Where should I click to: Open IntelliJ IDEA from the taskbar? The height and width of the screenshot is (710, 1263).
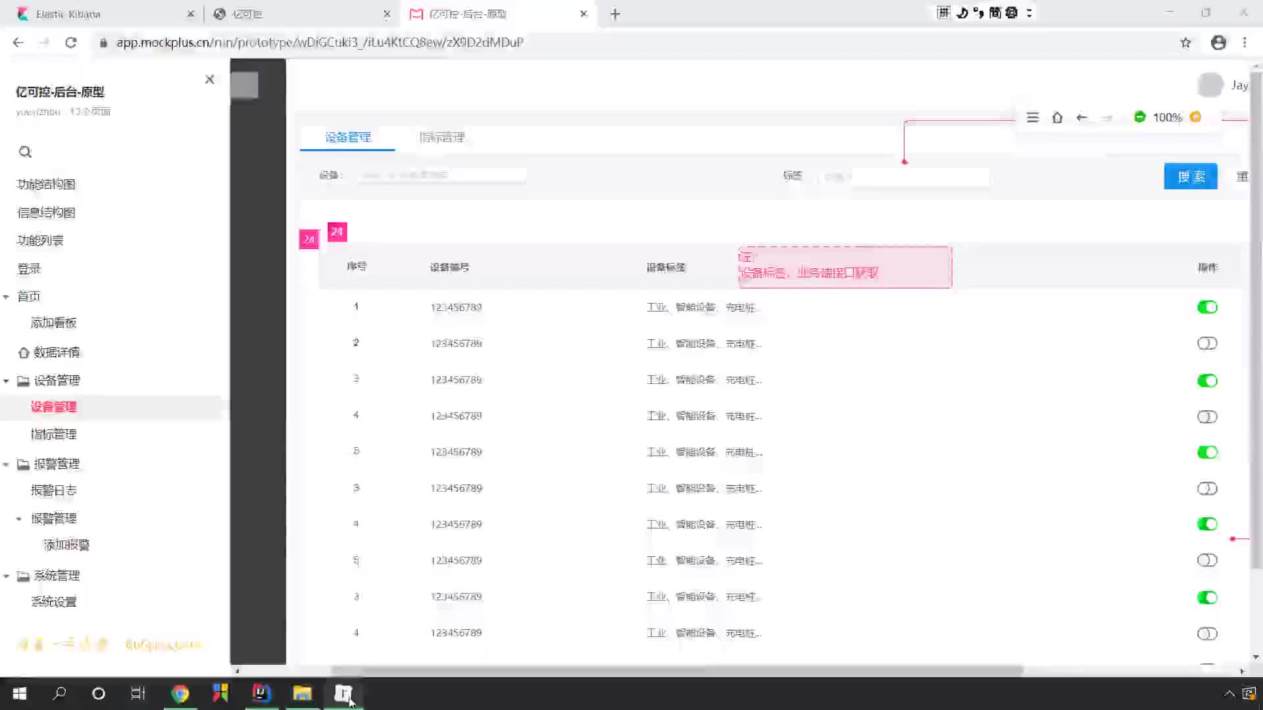click(261, 693)
